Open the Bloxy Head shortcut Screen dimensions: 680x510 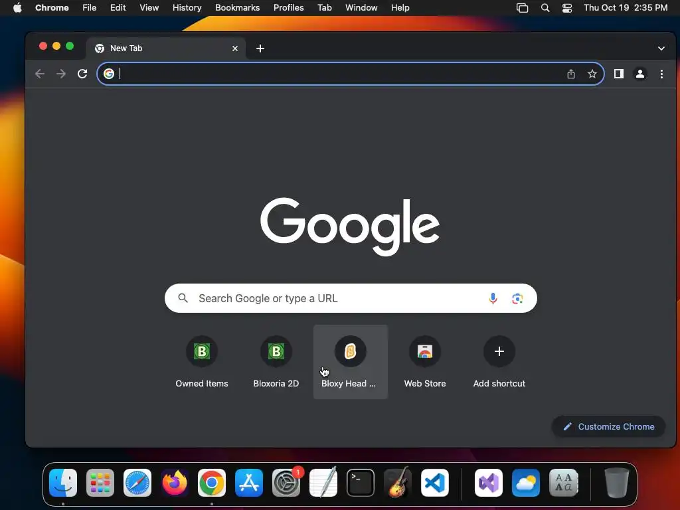pos(351,362)
